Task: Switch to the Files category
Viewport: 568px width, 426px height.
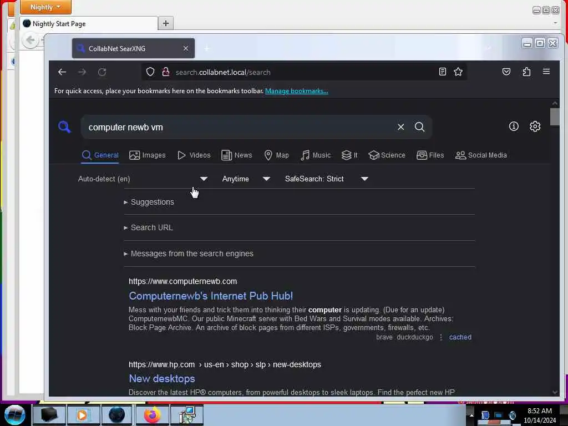Action: pos(430,155)
